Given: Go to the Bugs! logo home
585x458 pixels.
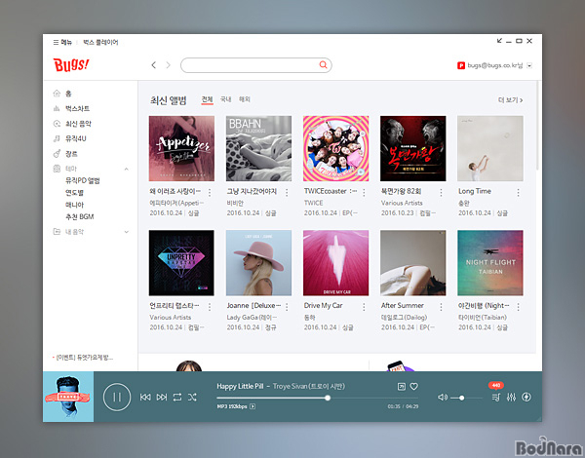Looking at the screenshot, I should click(71, 65).
